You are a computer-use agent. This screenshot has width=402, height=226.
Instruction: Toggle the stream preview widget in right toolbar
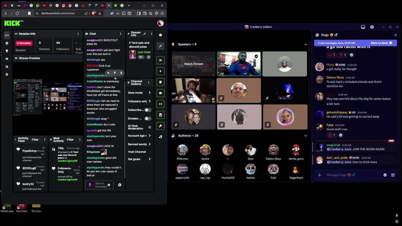pos(160,60)
